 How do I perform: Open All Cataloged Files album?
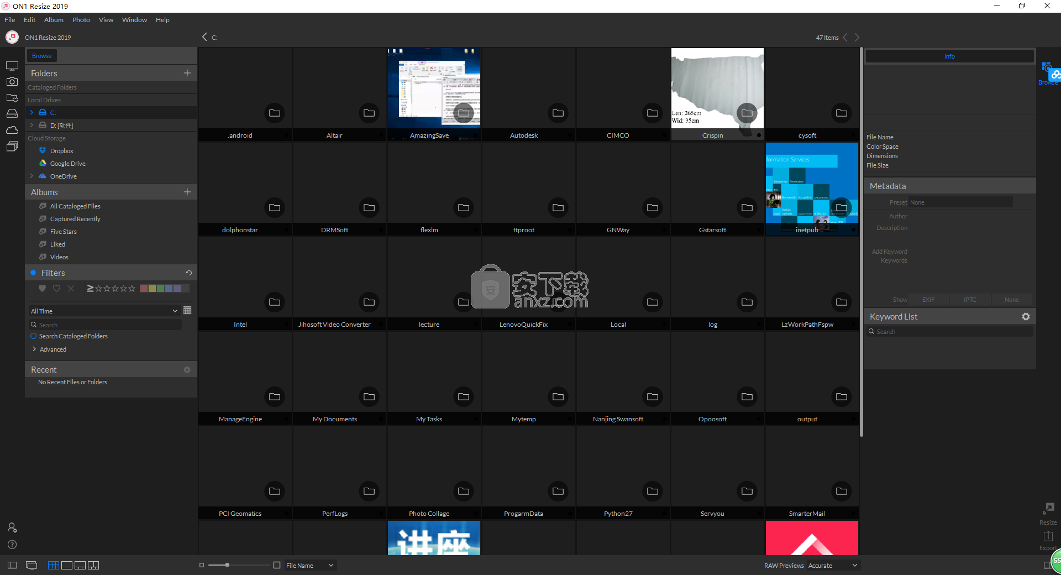point(75,206)
